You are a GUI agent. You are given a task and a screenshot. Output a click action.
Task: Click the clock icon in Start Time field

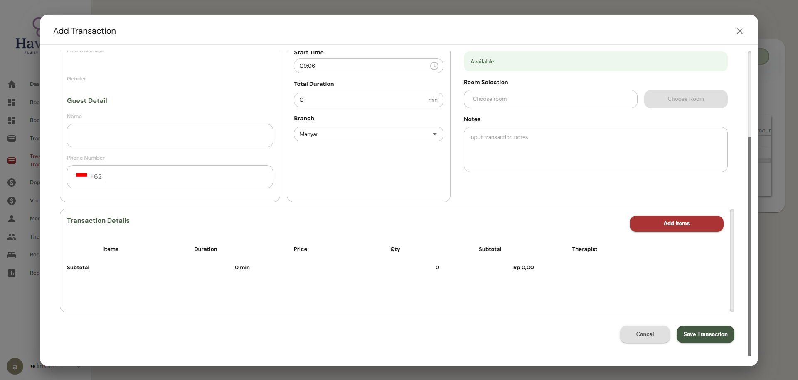click(434, 66)
